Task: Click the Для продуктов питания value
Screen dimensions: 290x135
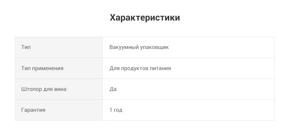Action: 140,68
